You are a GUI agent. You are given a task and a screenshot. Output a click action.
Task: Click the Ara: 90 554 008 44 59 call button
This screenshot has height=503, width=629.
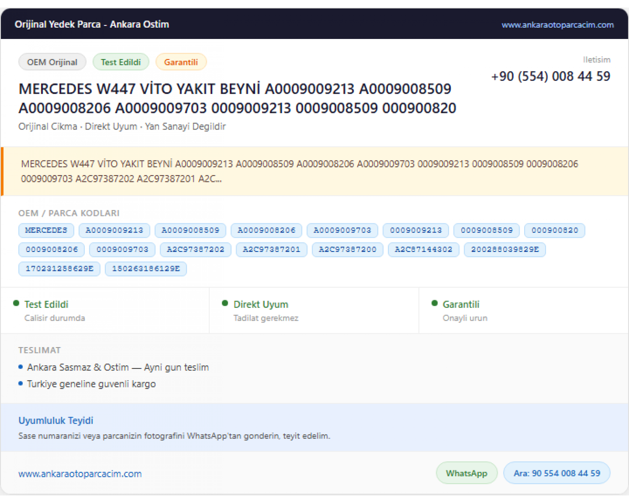coord(557,473)
